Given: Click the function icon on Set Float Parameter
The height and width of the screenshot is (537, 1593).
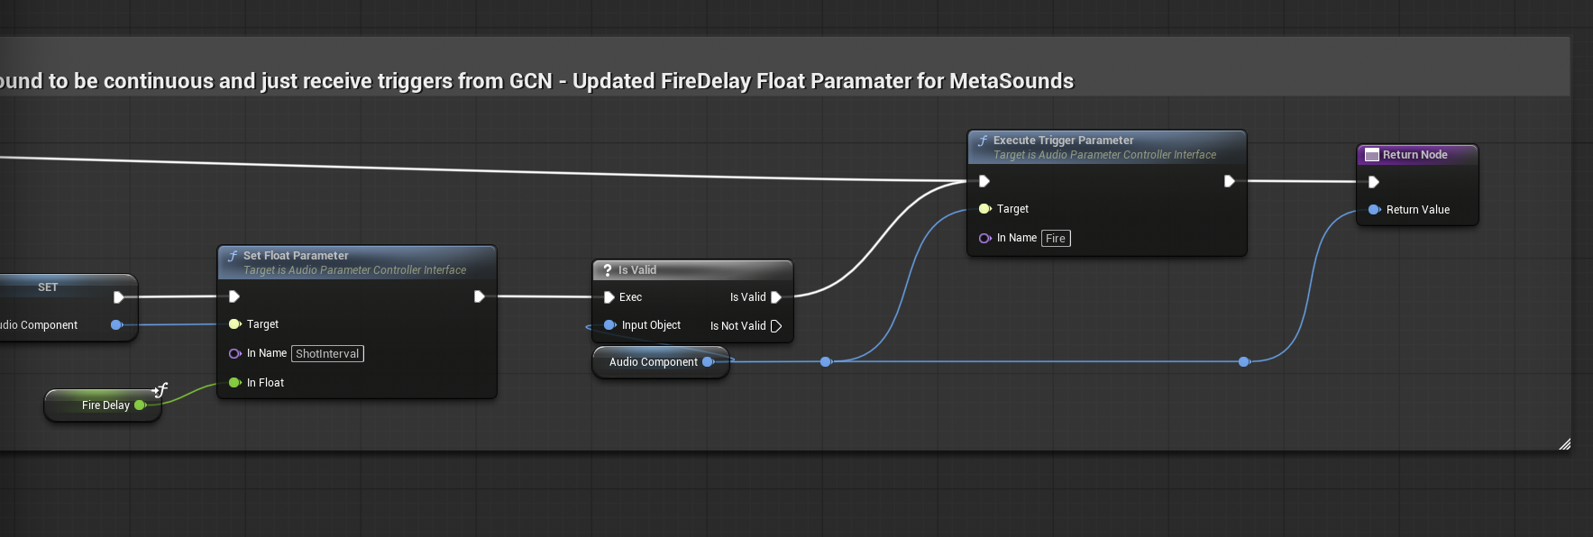Looking at the screenshot, I should pos(233,256).
